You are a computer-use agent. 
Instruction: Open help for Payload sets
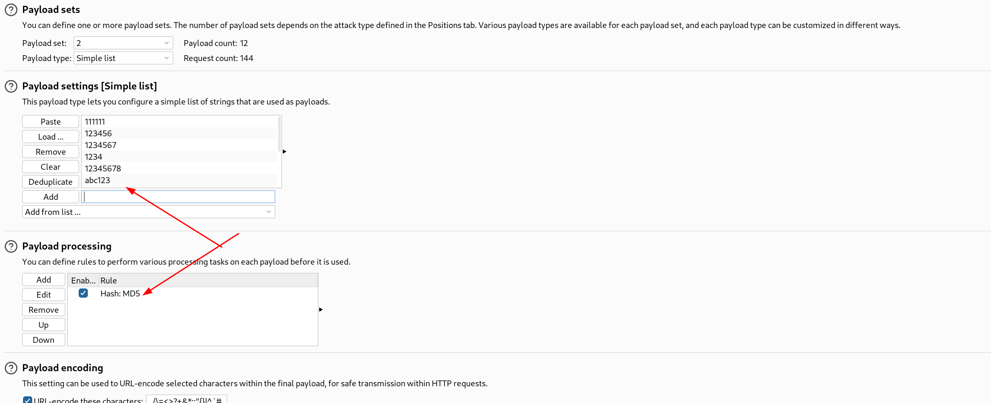point(11,10)
